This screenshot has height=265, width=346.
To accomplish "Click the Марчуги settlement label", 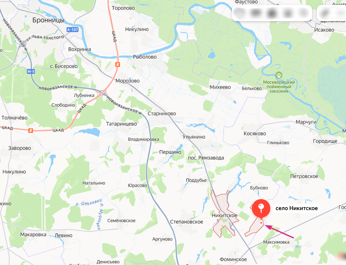I will tap(306, 122).
